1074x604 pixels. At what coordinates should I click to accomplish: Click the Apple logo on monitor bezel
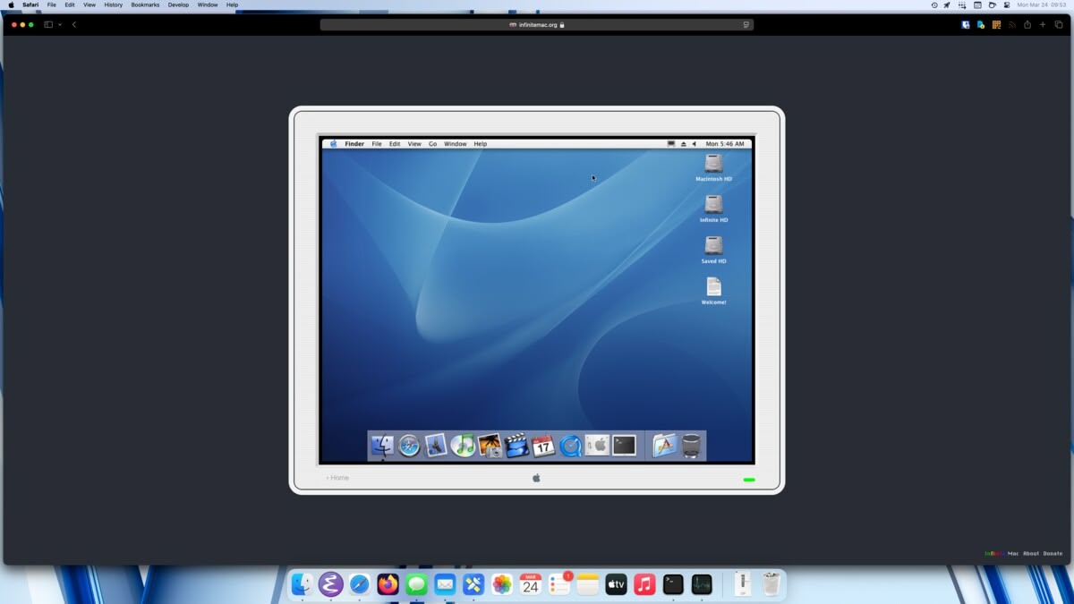pyautogui.click(x=537, y=478)
